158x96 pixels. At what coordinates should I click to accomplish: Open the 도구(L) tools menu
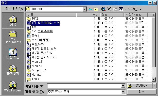point(134,9)
